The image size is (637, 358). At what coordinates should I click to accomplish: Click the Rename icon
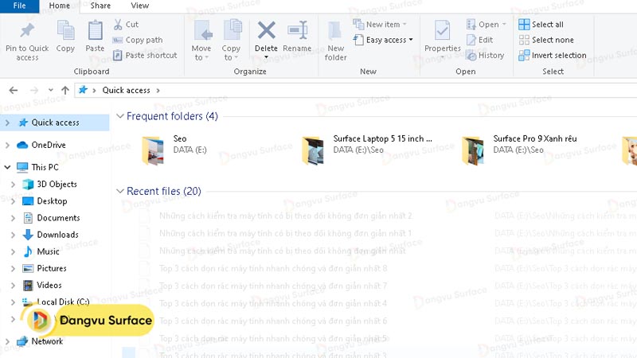coord(297,30)
